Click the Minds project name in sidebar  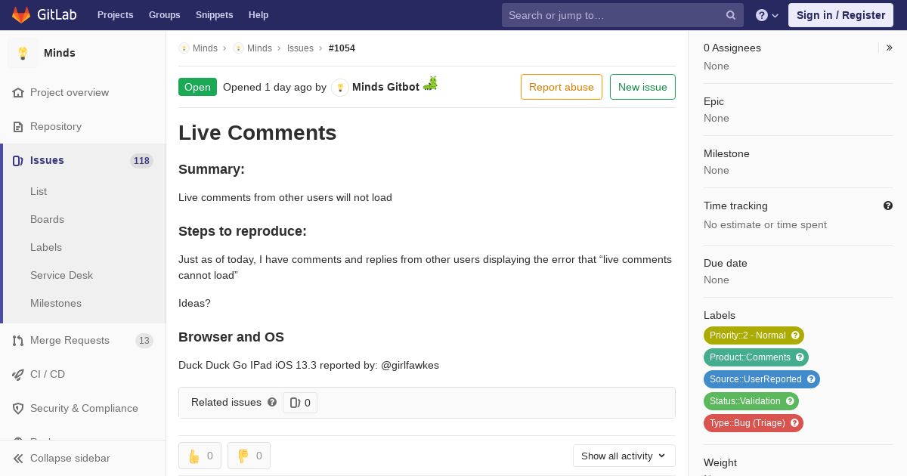coord(60,53)
